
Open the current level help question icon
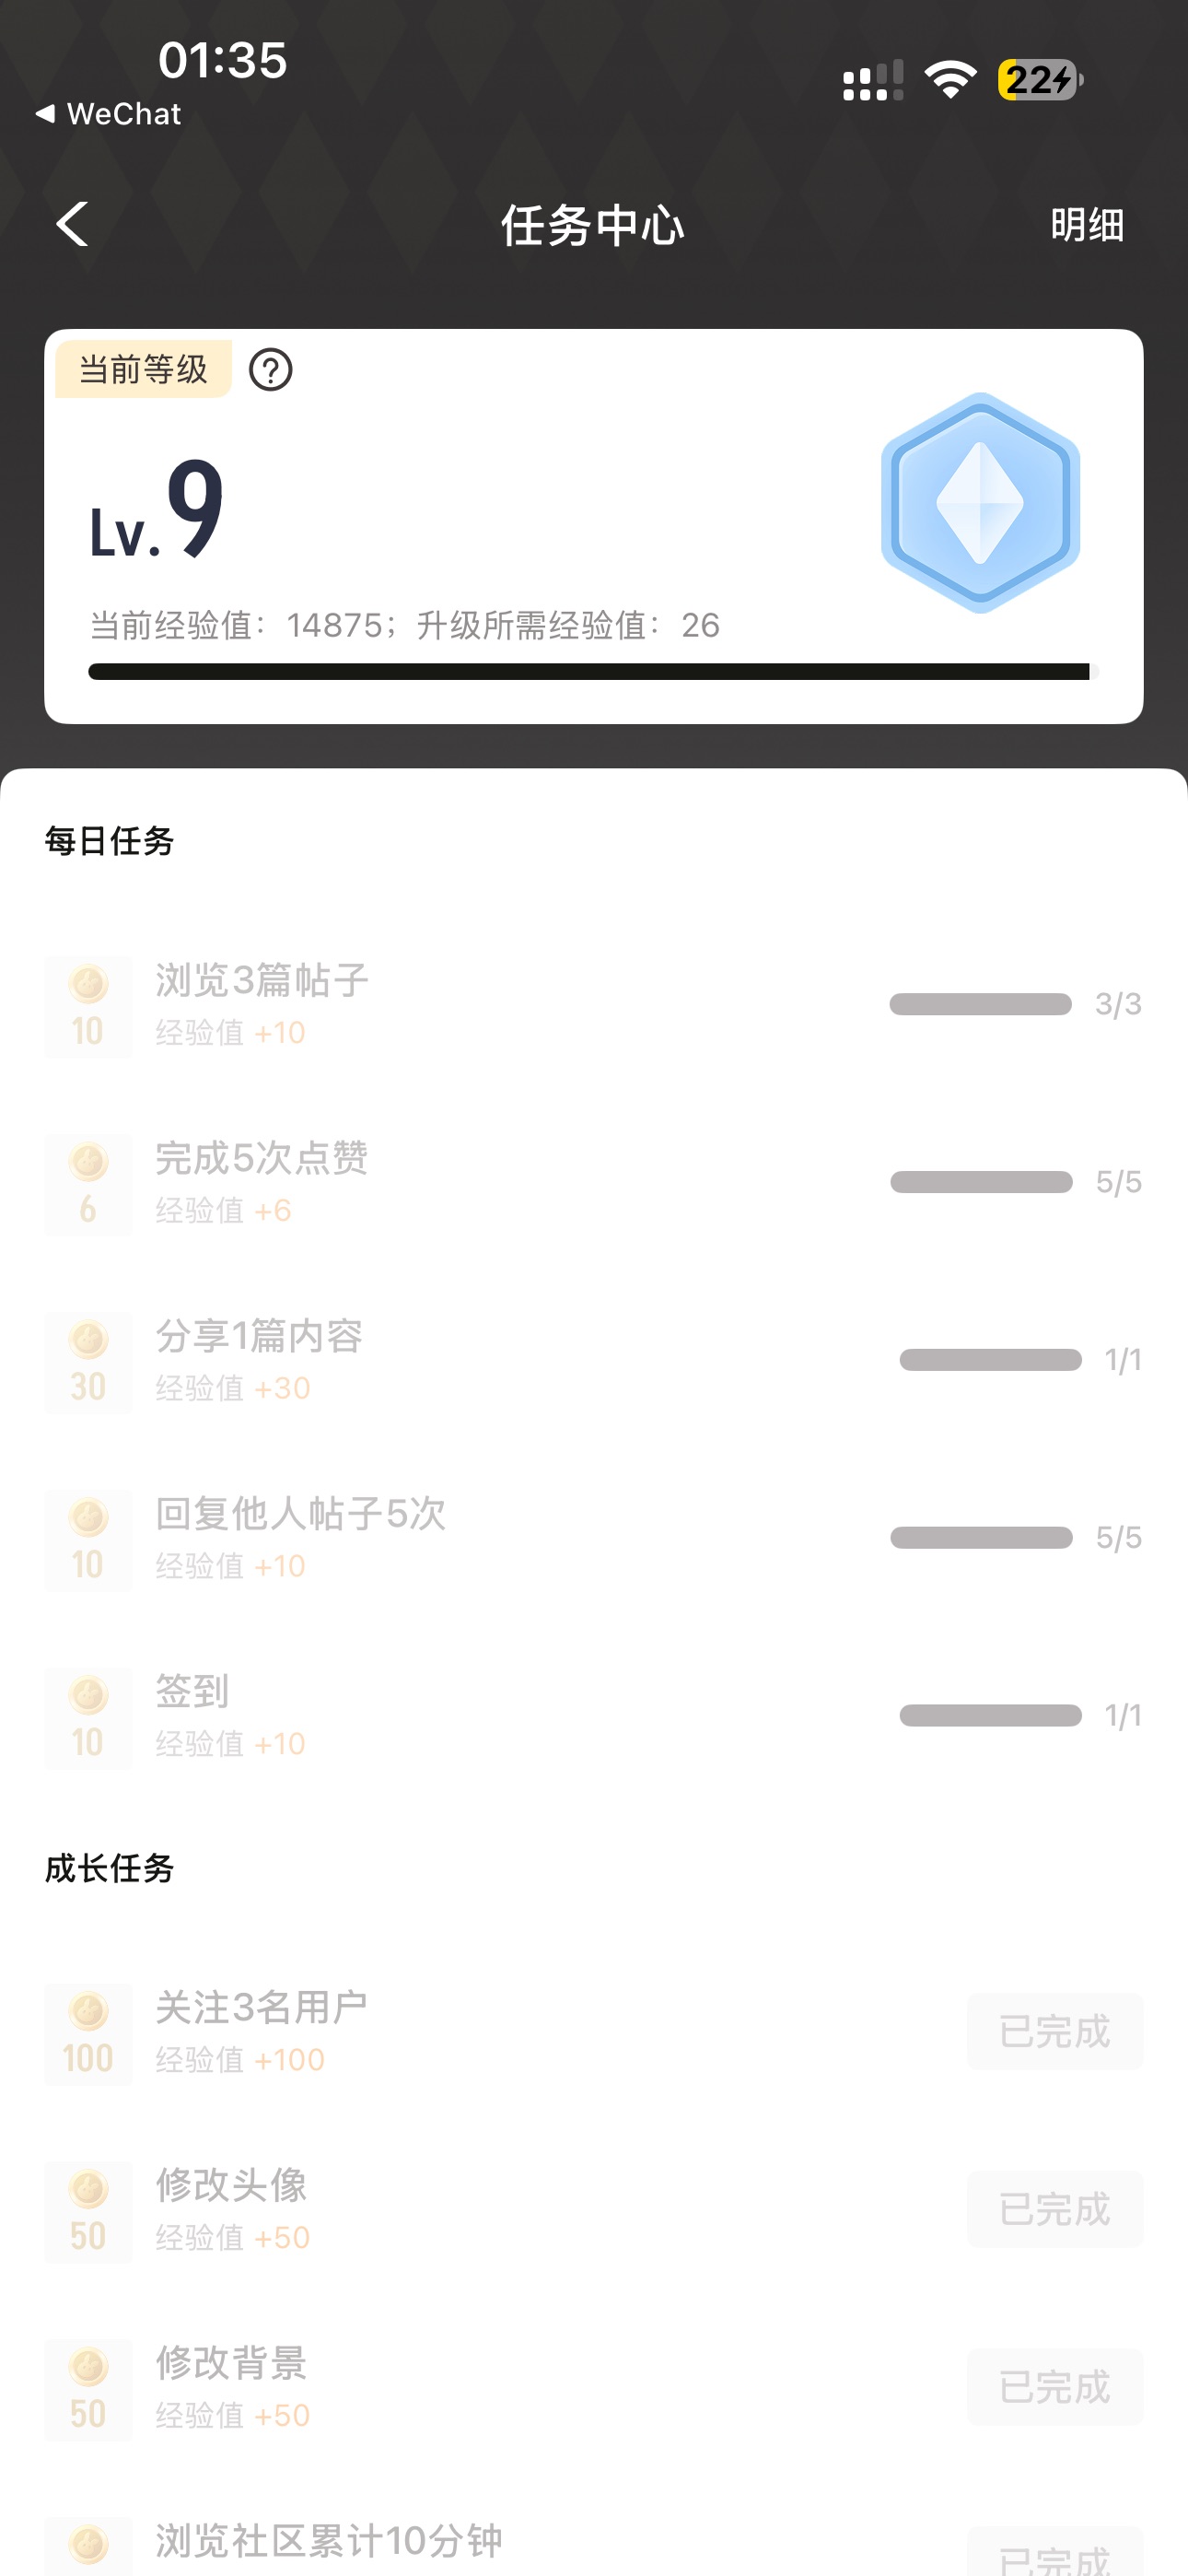click(270, 370)
